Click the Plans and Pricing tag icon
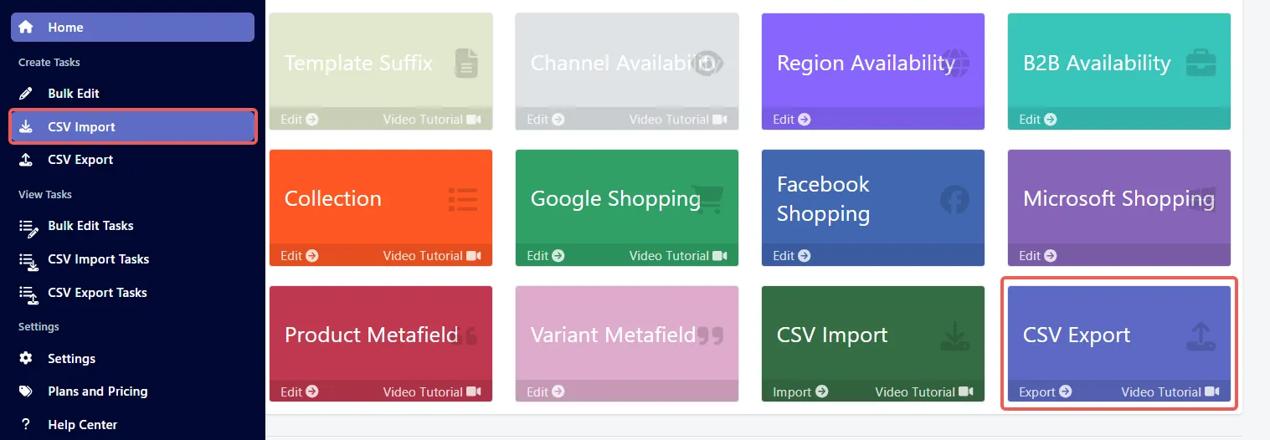1270x440 pixels. (26, 391)
